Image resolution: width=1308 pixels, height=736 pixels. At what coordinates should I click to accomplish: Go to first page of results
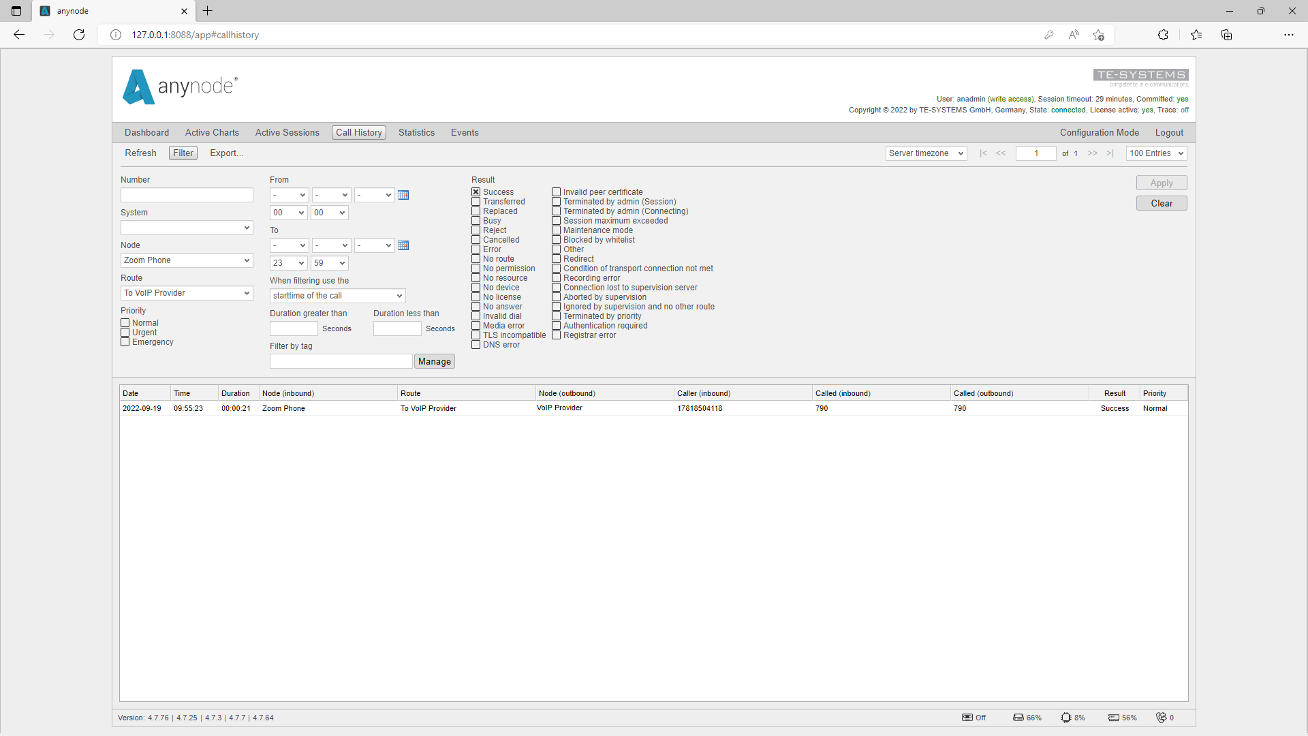[983, 153]
